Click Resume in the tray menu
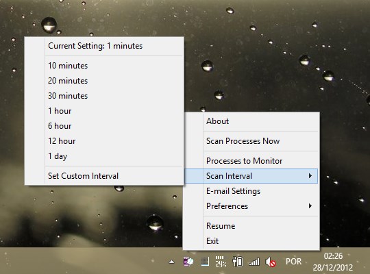 [x=251, y=226]
